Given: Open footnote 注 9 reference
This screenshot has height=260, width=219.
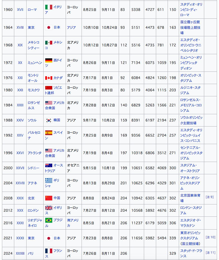Looking at the screenshot, I should tap(210, 197).
